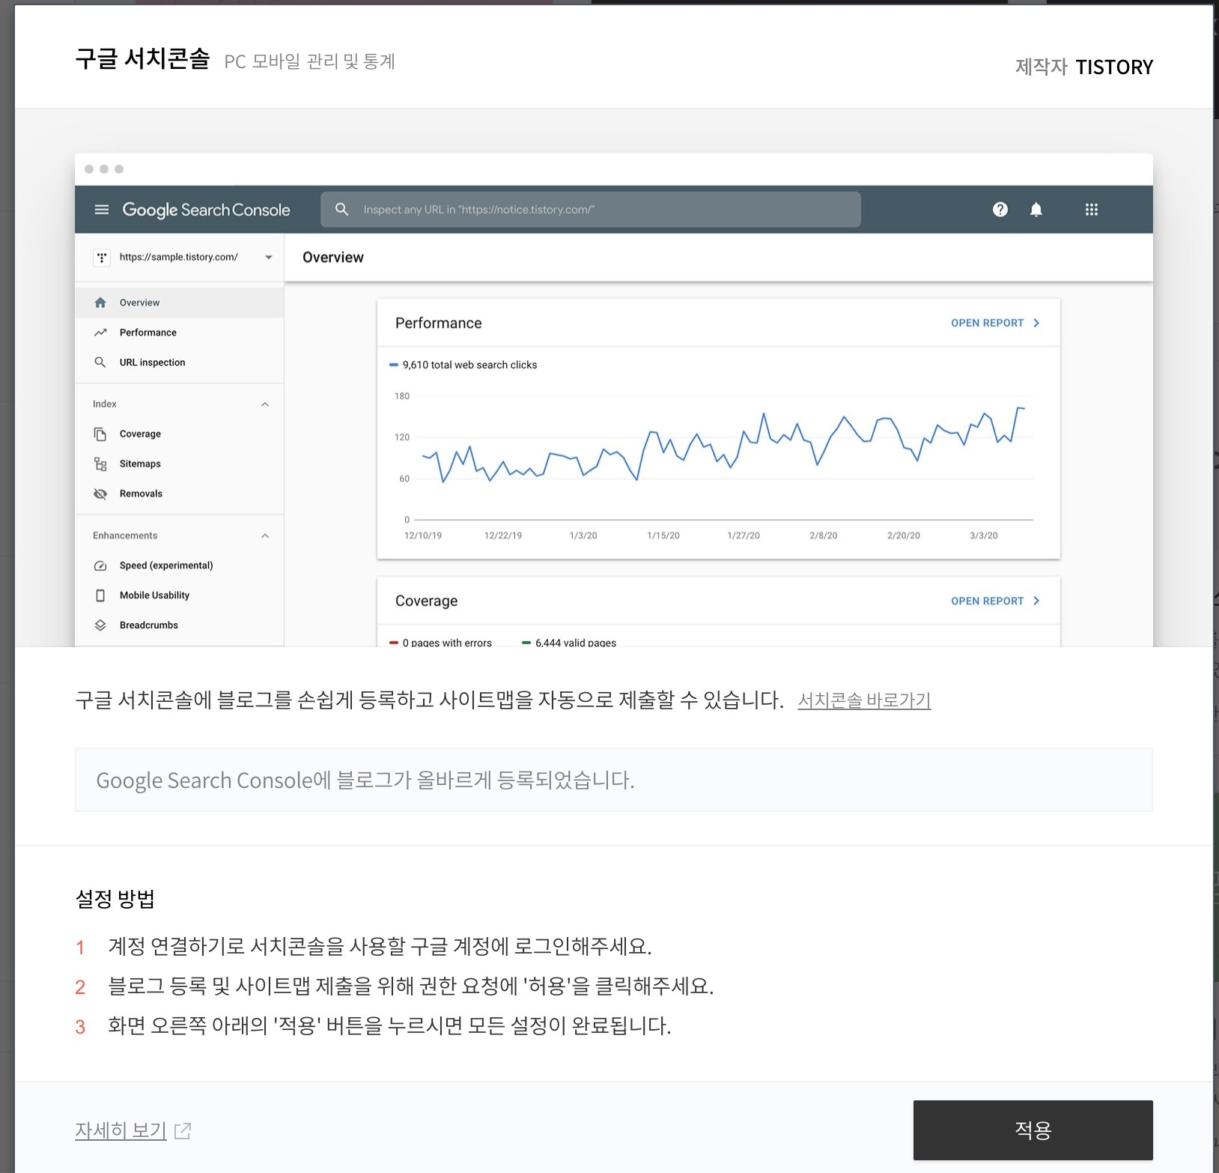Click the 설정 방법 heading

point(115,899)
